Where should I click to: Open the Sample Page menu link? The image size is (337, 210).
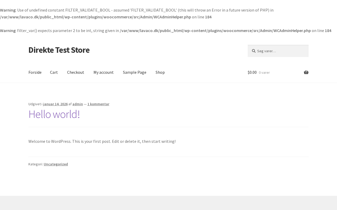click(135, 72)
